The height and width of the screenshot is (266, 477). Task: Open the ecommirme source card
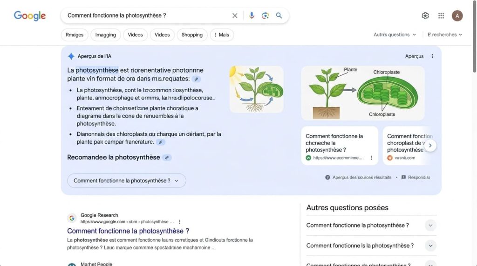pos(340,146)
